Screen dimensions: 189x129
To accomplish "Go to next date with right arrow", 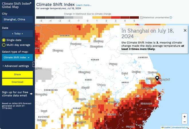I will tap(22, 34).
